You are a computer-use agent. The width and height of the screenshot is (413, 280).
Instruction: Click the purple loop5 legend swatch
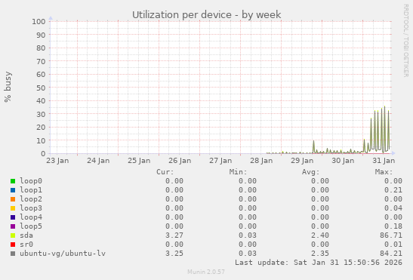click(13, 226)
